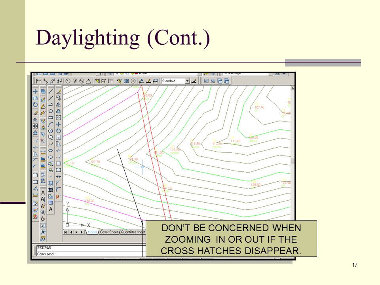Image resolution: width=380 pixels, height=285 pixels.
Task: Select the Continue dimension tool
Action: [x=111, y=81]
